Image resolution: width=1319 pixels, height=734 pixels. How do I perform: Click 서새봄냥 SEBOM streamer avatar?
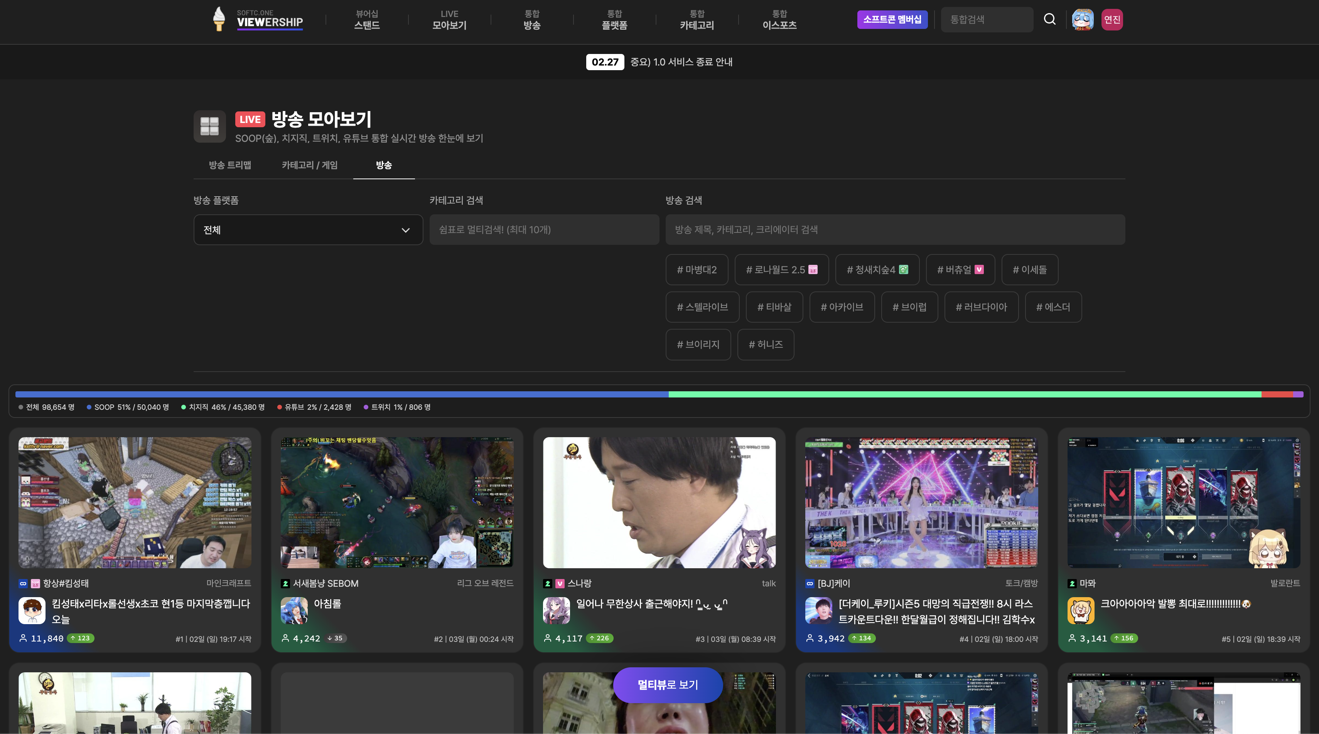tap(294, 610)
